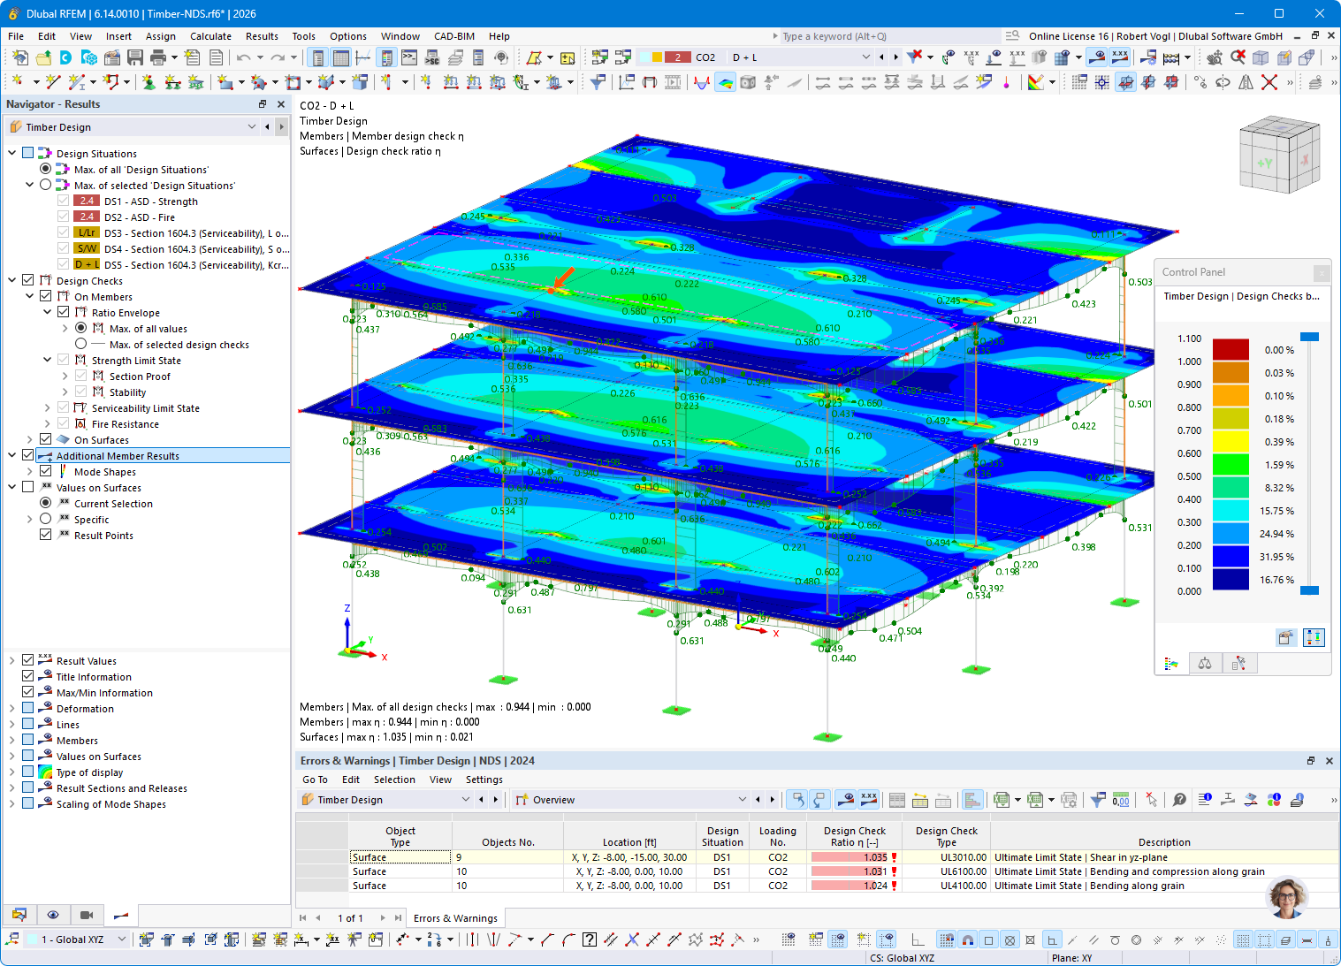Click the result filter funnel in table toolbar

coord(1097,800)
